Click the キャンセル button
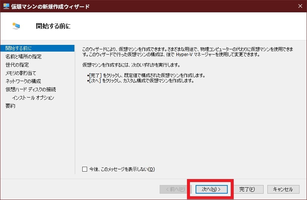The image size is (307, 200). click(x=283, y=189)
